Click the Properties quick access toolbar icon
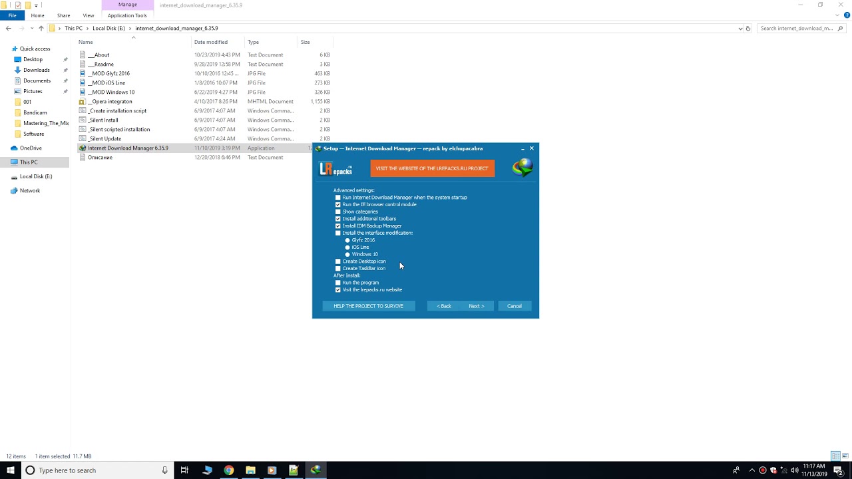The image size is (852, 479). tap(18, 5)
